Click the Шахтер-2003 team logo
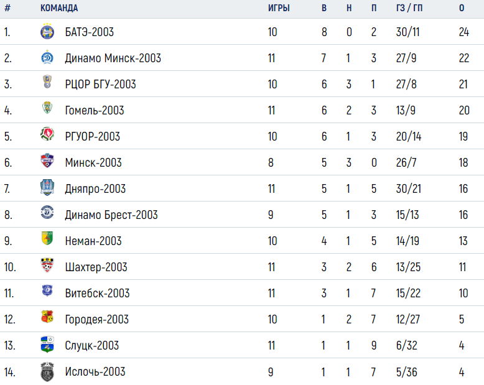 coord(47,266)
